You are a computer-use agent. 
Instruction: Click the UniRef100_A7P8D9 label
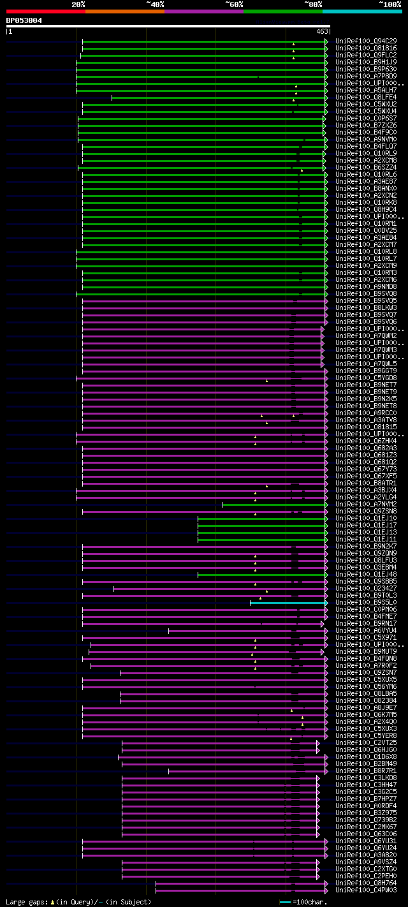[366, 77]
